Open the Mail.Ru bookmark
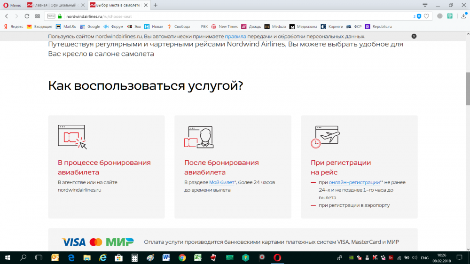470x264 pixels. tap(66, 27)
